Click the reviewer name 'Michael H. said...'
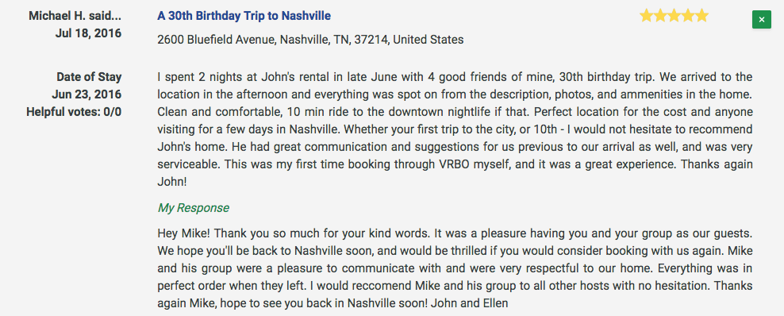This screenshot has width=784, height=316. coord(75,16)
